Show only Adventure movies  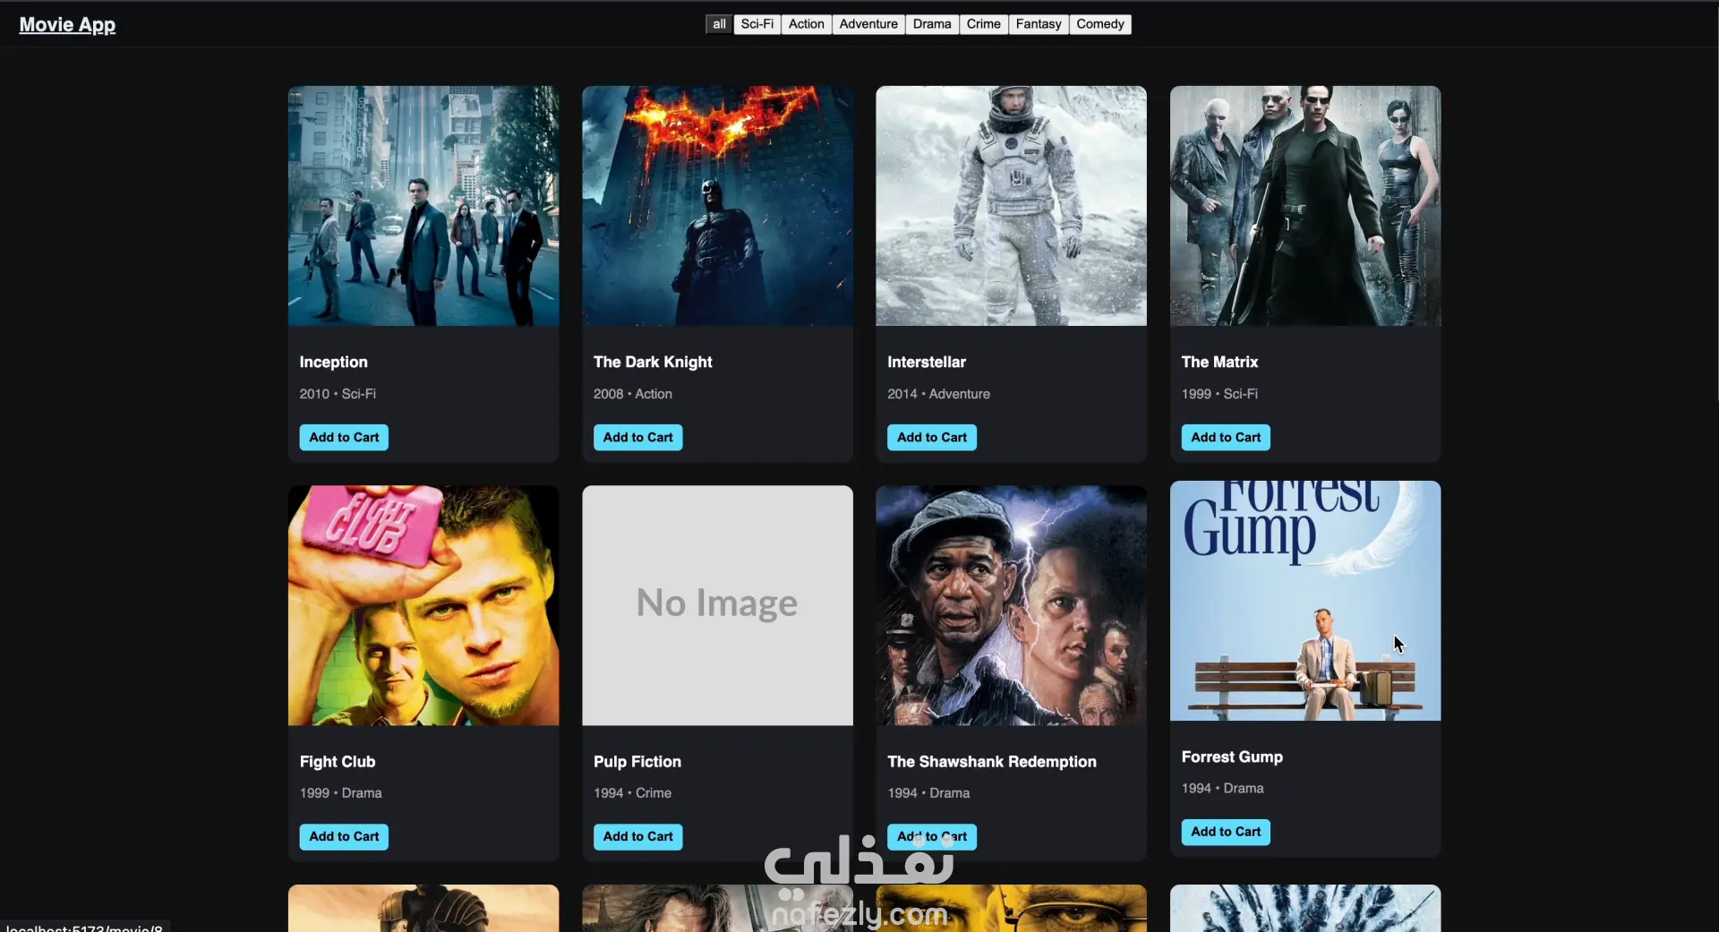(x=868, y=24)
